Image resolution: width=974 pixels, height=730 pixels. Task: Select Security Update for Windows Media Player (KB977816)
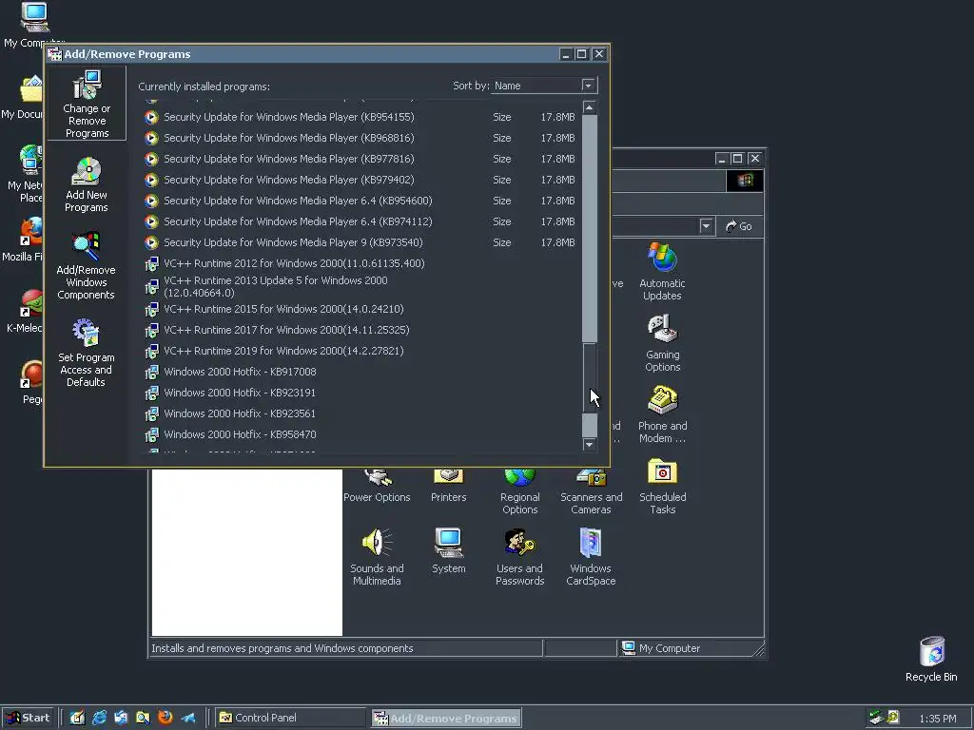(x=360, y=159)
